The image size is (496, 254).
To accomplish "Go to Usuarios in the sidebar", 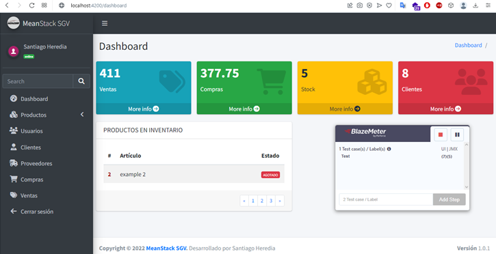I will [47, 131].
